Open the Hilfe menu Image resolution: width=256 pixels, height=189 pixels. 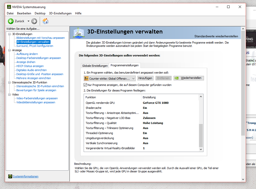point(78,13)
